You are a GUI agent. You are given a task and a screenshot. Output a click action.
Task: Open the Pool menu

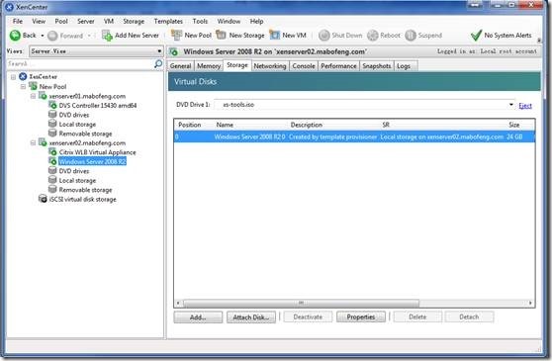tap(61, 21)
